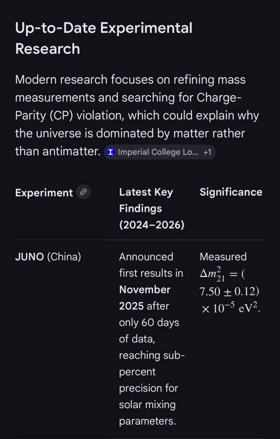This screenshot has height=439, width=280.
Task: Click the Experiment column header
Action: (44, 193)
